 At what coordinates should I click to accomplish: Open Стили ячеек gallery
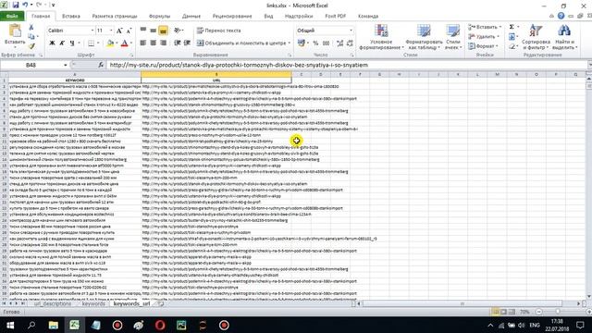click(x=452, y=37)
